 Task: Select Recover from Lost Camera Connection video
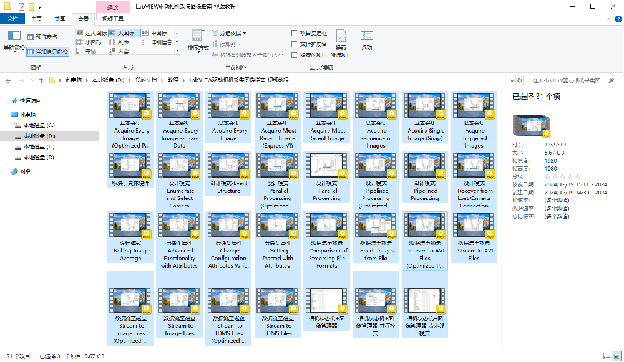(x=474, y=181)
